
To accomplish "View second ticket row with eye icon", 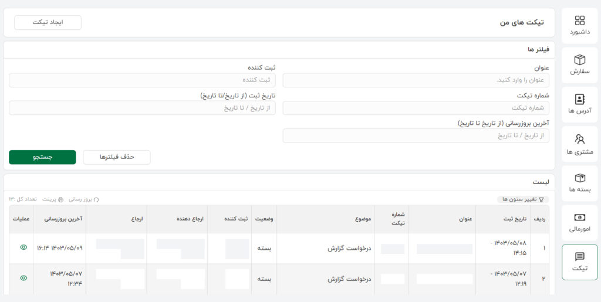I will [x=23, y=278].
